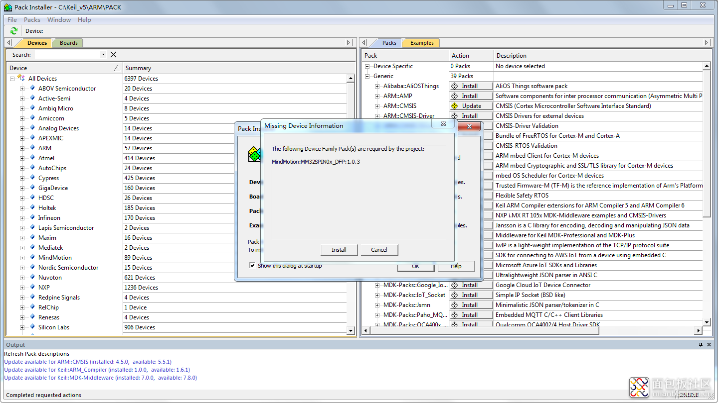Switch to the Packs tab
Image resolution: width=718 pixels, height=403 pixels.
[x=389, y=43]
